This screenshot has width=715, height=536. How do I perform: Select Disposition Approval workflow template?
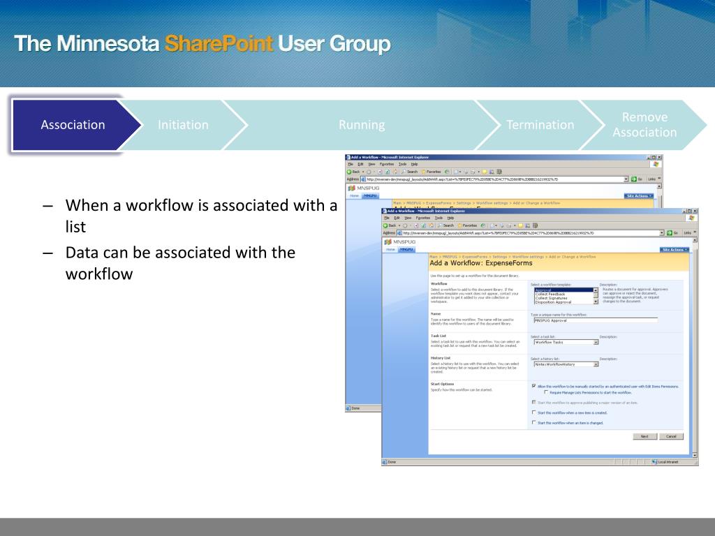(x=564, y=302)
